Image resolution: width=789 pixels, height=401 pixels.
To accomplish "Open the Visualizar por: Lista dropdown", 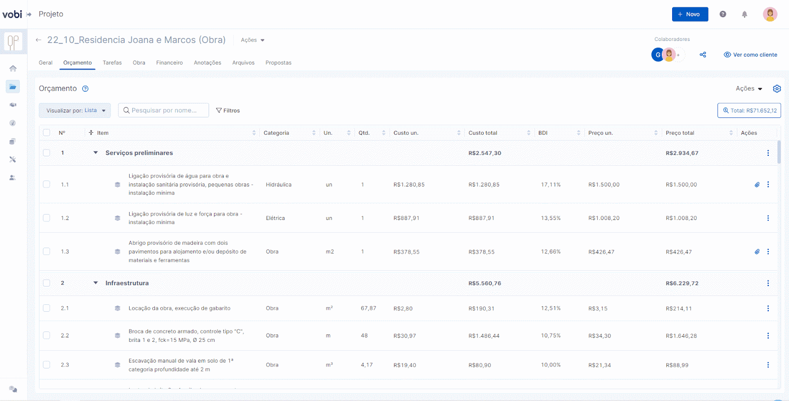I will (x=75, y=110).
